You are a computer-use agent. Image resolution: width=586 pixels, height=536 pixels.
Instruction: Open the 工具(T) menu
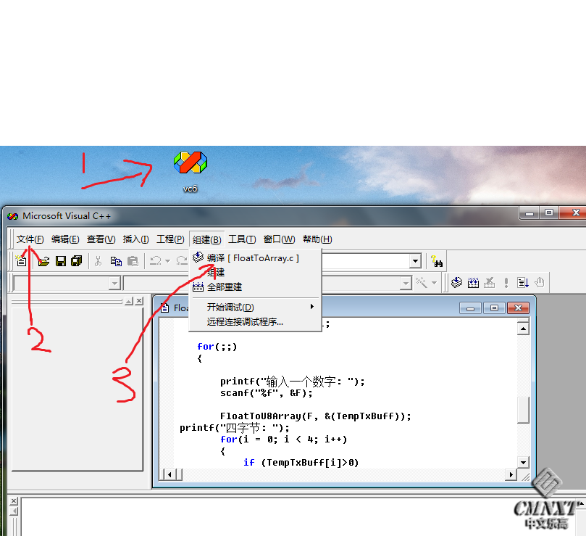point(242,239)
